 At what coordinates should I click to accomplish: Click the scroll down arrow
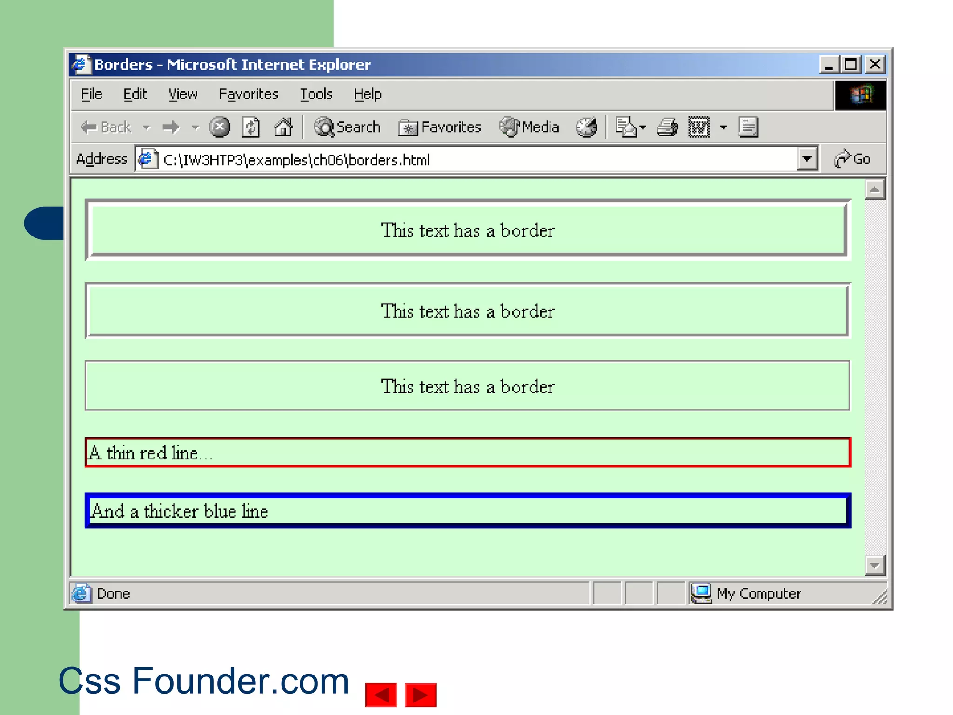[875, 566]
